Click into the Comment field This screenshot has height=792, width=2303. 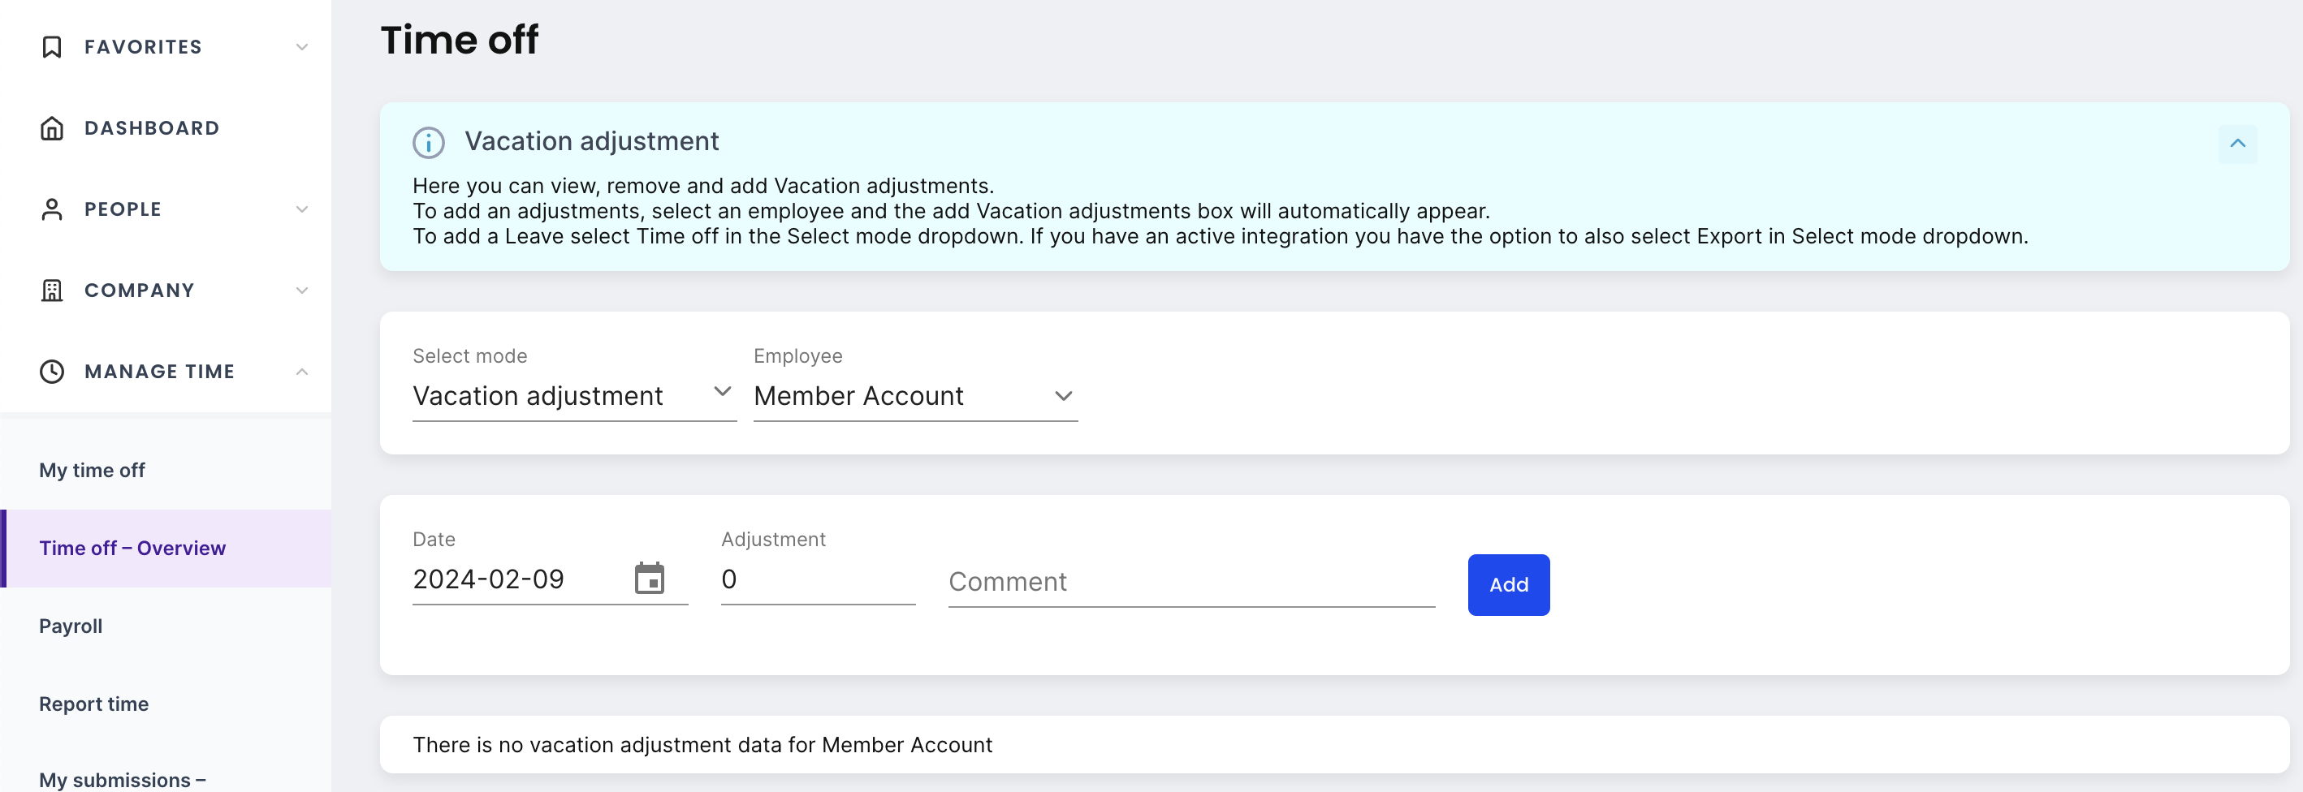tap(1190, 582)
